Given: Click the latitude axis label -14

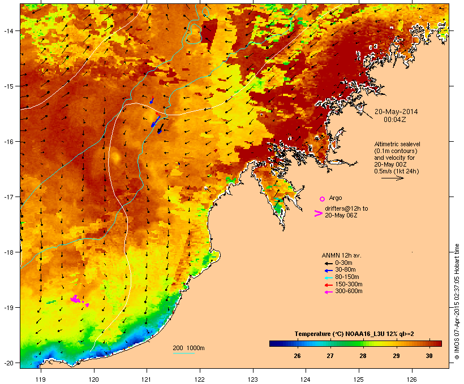Looking at the screenshot, I should 8,30.
